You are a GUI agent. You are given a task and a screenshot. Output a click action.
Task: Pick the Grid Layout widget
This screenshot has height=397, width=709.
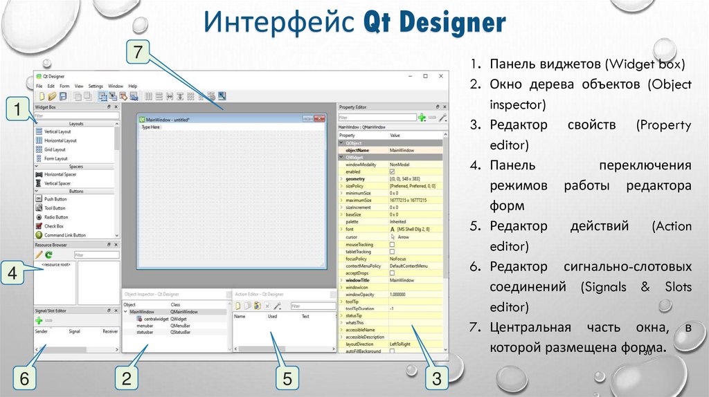(x=51, y=149)
